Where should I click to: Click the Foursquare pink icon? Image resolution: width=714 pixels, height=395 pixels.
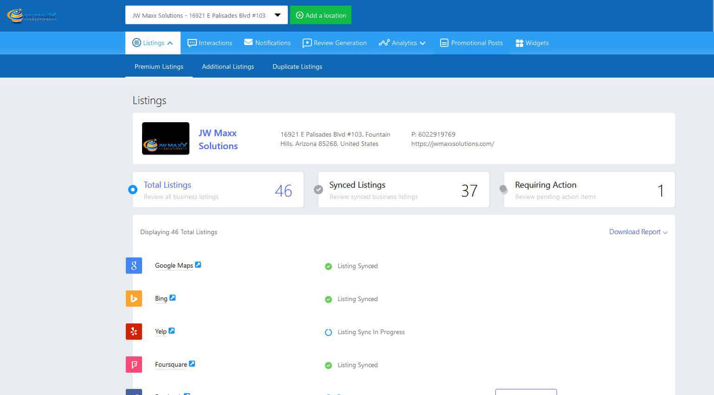point(134,365)
